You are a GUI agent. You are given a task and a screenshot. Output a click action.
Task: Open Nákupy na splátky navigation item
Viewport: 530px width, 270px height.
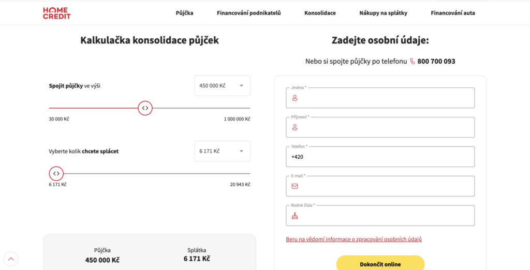[383, 13]
